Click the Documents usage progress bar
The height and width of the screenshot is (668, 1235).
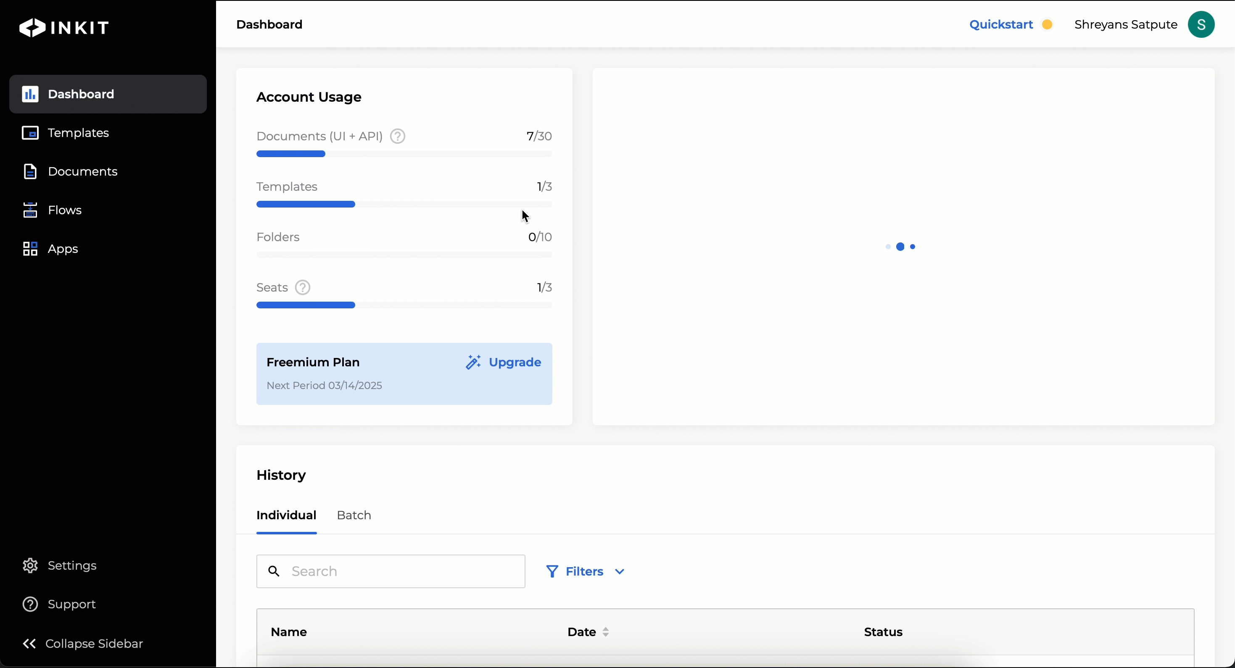click(404, 154)
